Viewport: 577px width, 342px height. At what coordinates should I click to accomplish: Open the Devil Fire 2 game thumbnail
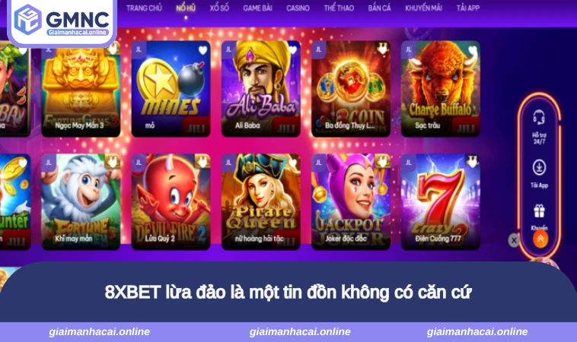(171, 201)
